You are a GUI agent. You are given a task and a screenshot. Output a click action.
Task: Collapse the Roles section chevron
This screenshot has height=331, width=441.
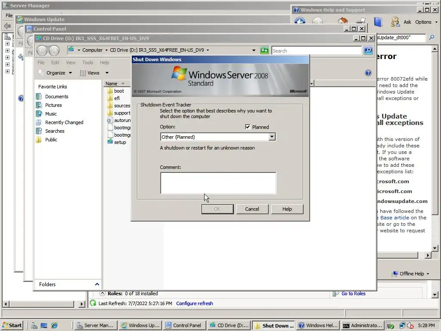point(102,294)
